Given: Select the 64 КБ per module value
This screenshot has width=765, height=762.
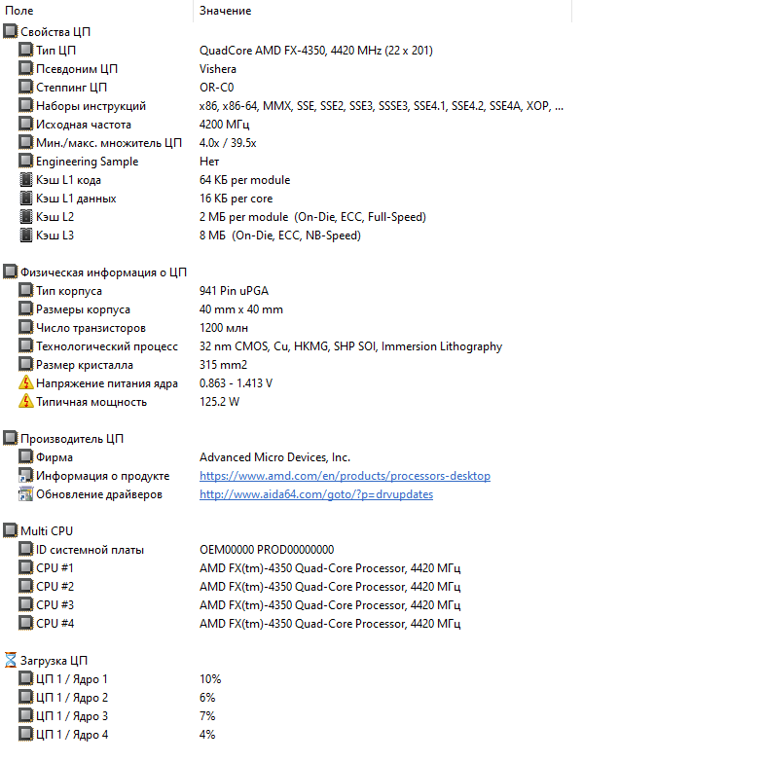Looking at the screenshot, I should pos(245,180).
